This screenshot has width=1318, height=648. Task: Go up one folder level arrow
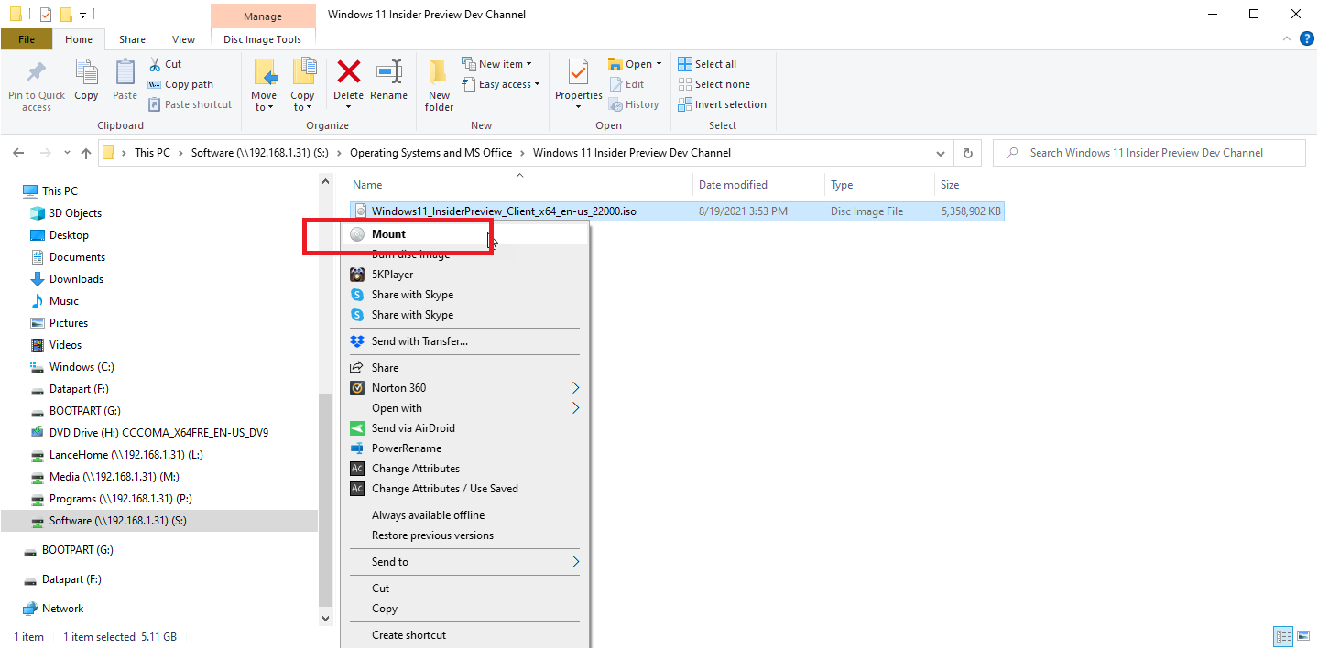coord(86,153)
